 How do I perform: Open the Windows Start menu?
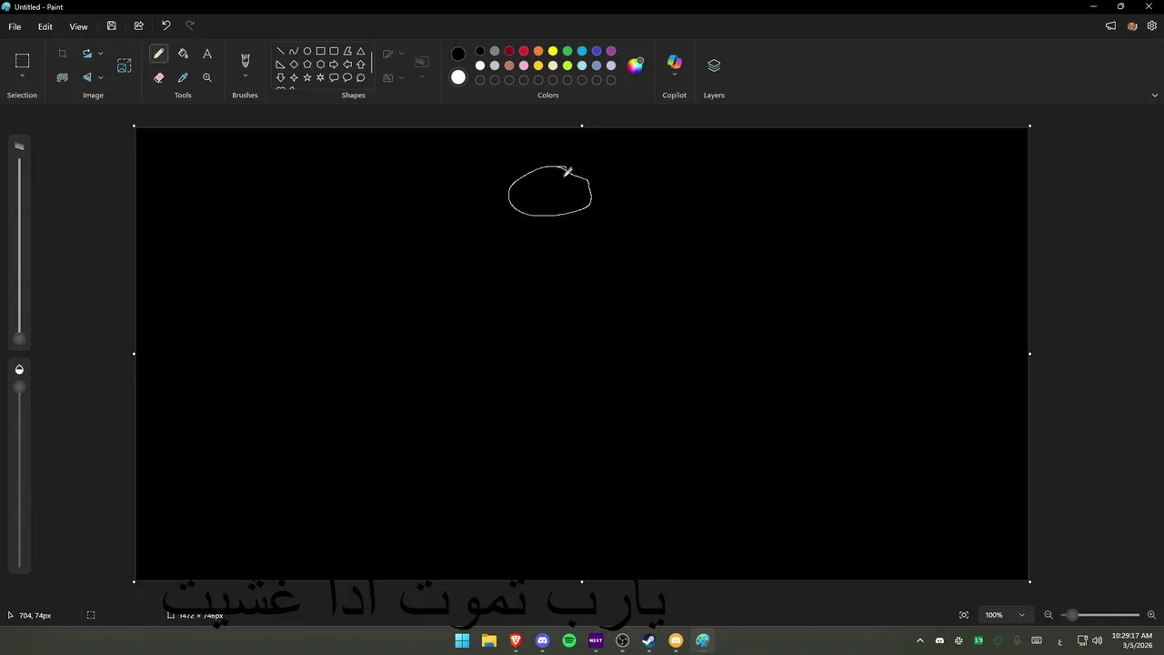[462, 640]
